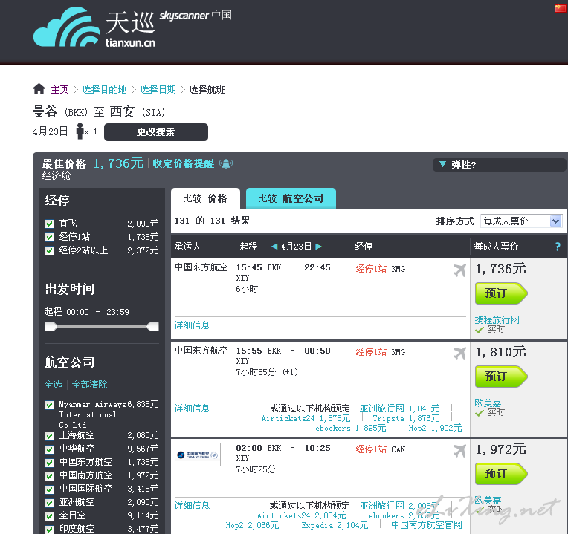Click 全部清除 airlines link

[89, 385]
